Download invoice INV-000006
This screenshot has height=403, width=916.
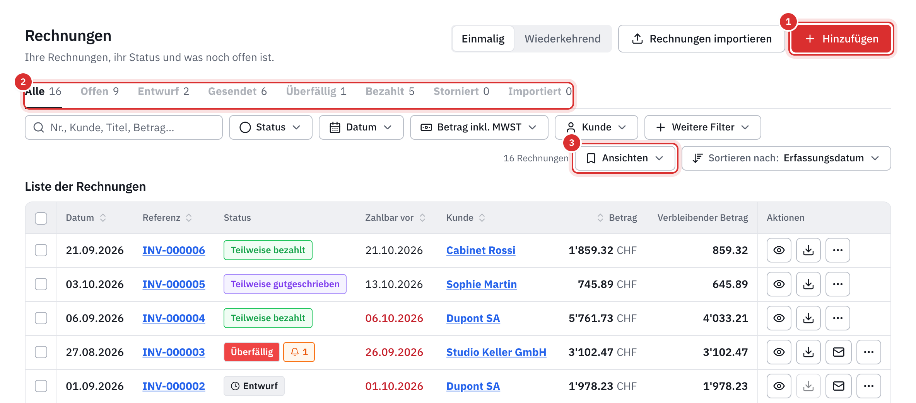[x=808, y=250]
